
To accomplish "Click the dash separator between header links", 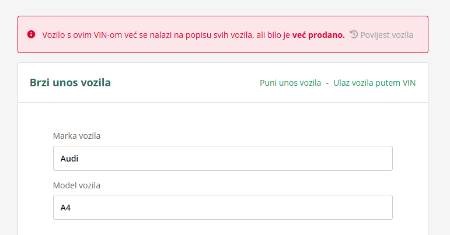I will [327, 83].
